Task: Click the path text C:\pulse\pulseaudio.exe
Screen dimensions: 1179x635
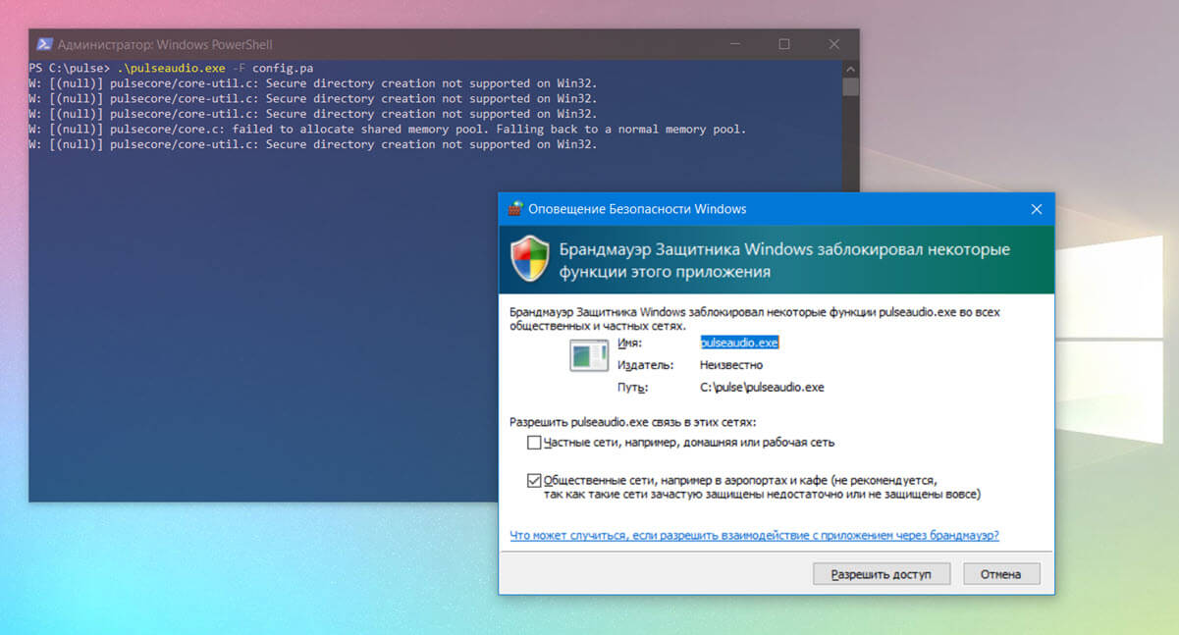Action: [762, 388]
